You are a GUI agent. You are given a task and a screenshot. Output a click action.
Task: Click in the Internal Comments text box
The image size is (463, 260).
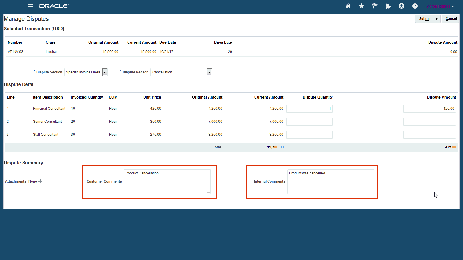[330, 181]
